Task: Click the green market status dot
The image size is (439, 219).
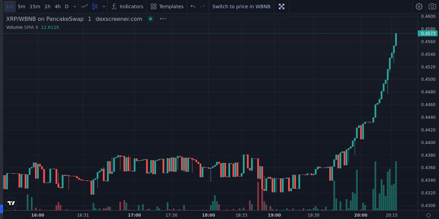Action: click(150, 19)
